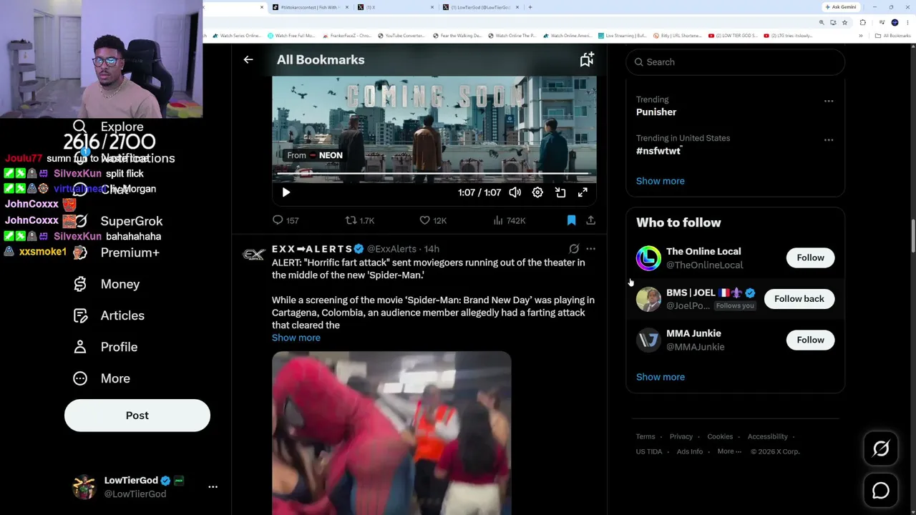916x515 pixels.
Task: Open the All Bookmarks folder in Chrome
Action: [x=894, y=36]
